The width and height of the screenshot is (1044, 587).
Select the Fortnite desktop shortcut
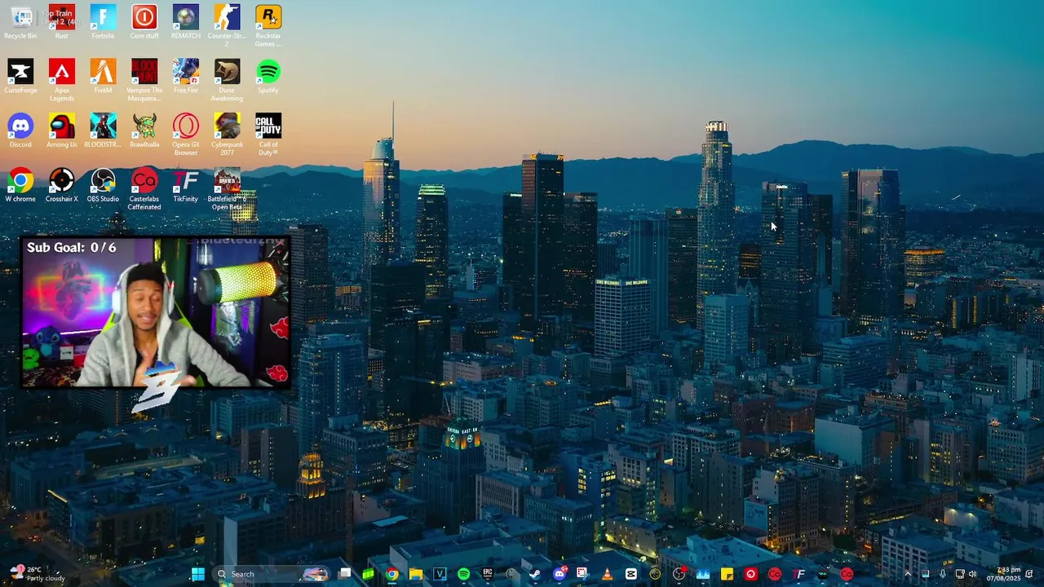point(103,22)
